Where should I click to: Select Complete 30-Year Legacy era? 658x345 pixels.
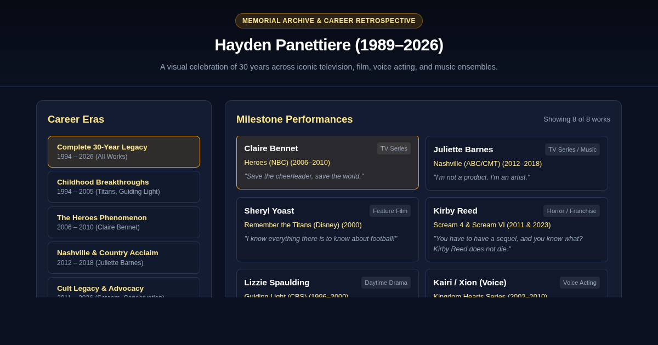[124, 152]
